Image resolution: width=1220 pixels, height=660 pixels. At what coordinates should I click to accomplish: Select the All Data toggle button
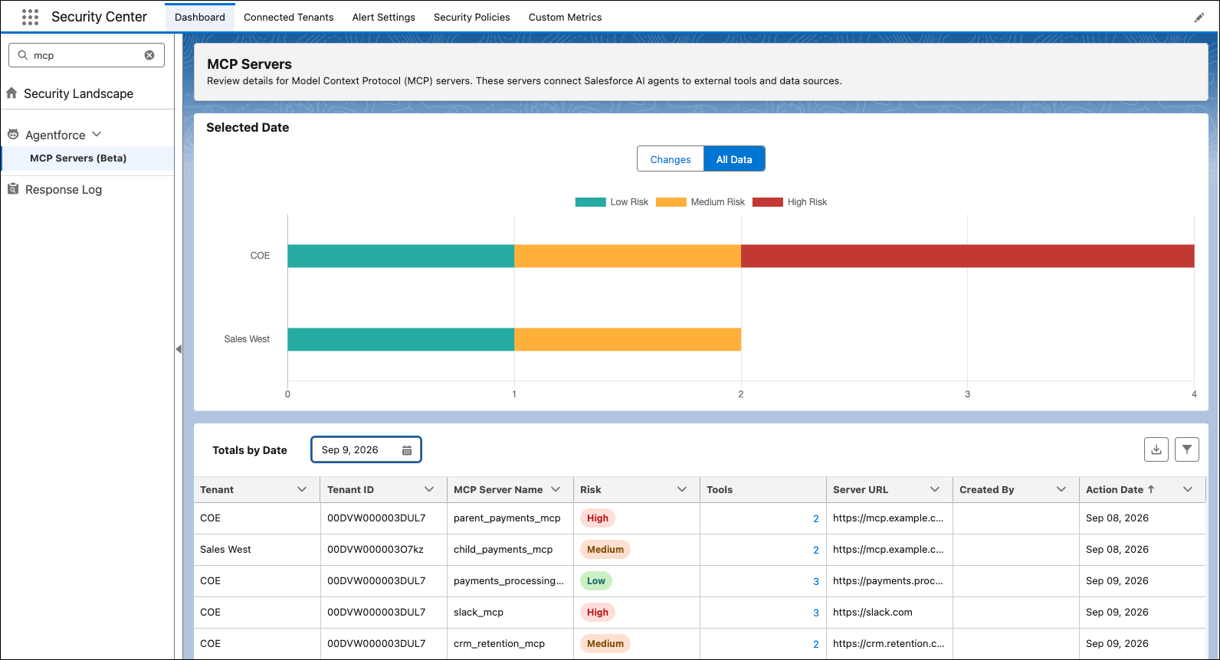[734, 159]
